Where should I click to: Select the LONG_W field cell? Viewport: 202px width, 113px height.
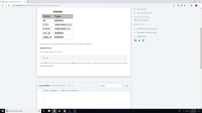(48, 37)
